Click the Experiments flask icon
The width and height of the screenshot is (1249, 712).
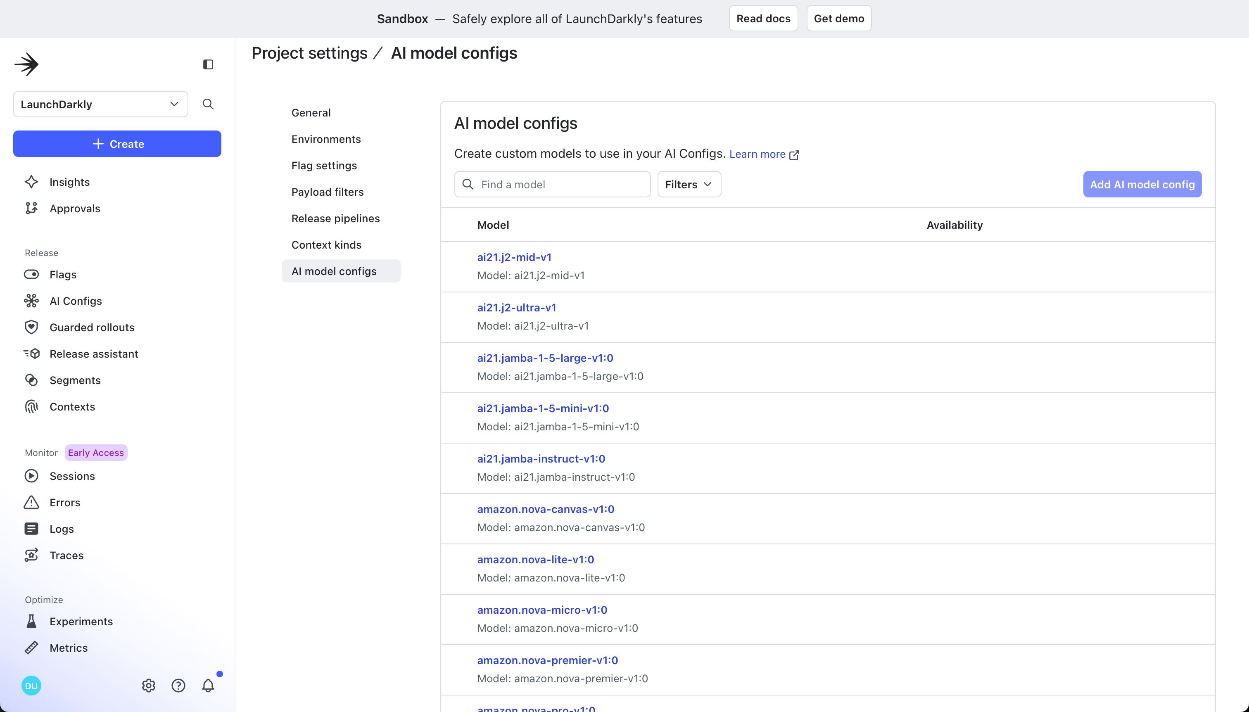(31, 621)
